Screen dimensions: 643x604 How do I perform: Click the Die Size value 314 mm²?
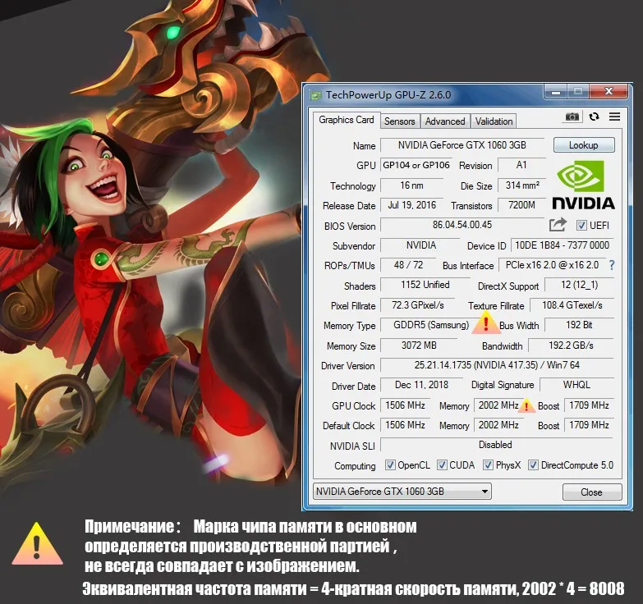click(x=522, y=185)
